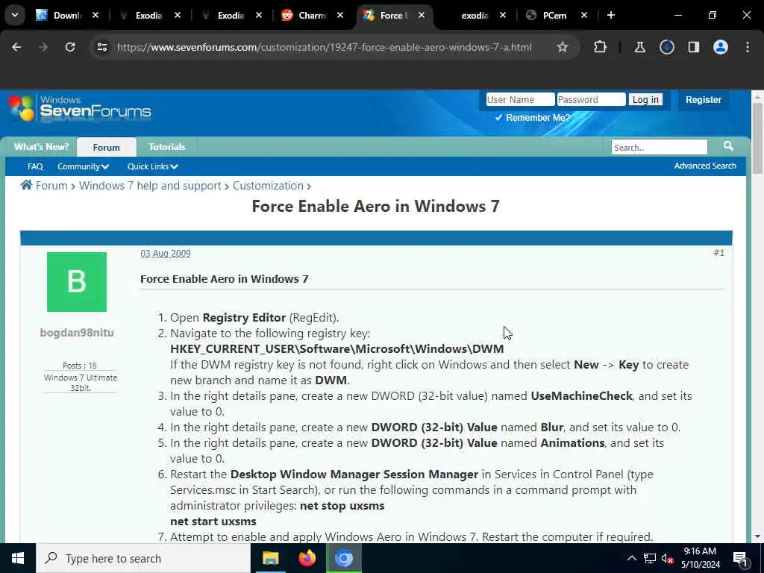Screen dimensions: 764x573
Task: Bookmark this page with the star
Action: tap(563, 47)
